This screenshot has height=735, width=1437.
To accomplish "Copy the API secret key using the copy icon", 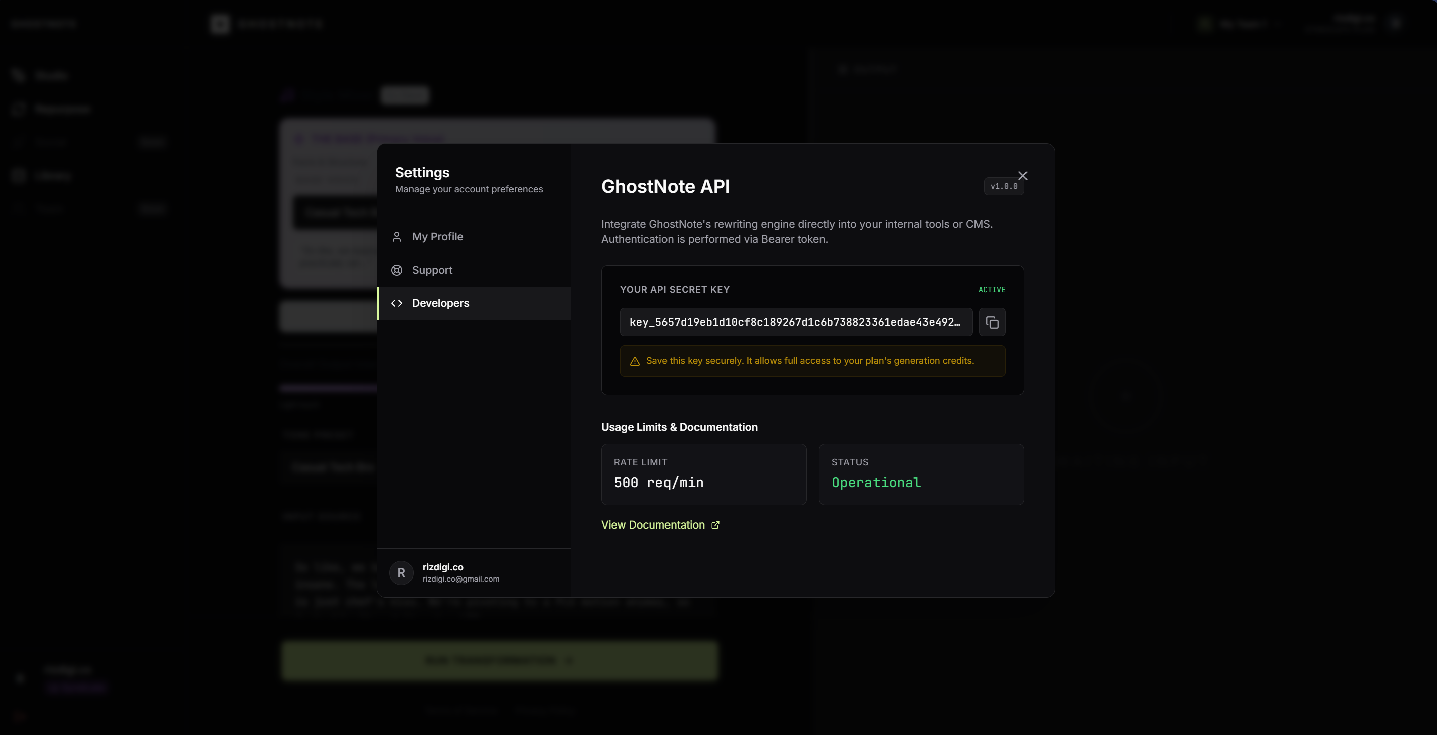I will (992, 323).
